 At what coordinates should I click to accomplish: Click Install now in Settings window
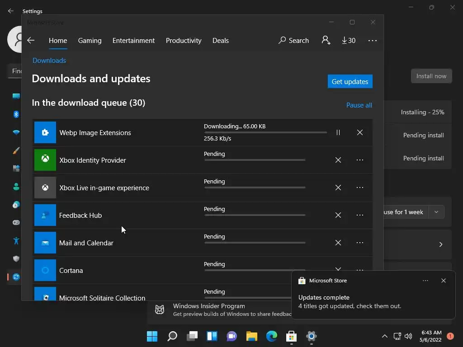pyautogui.click(x=431, y=76)
